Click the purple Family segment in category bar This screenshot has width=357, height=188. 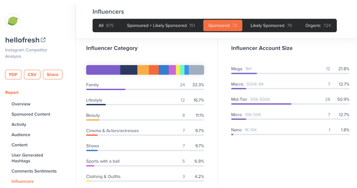click(103, 70)
